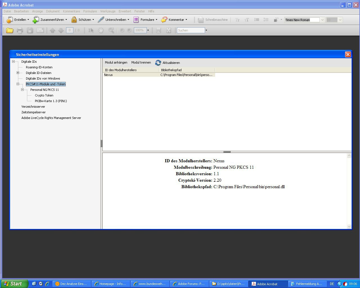Select the Hand tool
Screen dimensions: 360x288
101,30
